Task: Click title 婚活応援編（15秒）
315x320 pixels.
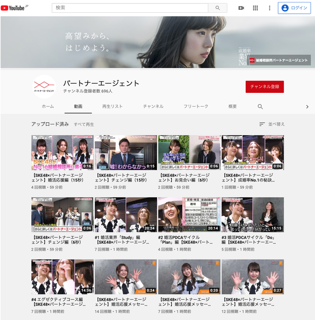Action: pyautogui.click(x=58, y=177)
